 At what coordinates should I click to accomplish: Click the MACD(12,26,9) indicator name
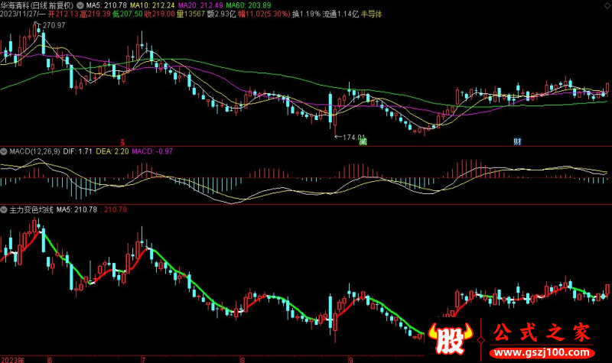coord(35,152)
